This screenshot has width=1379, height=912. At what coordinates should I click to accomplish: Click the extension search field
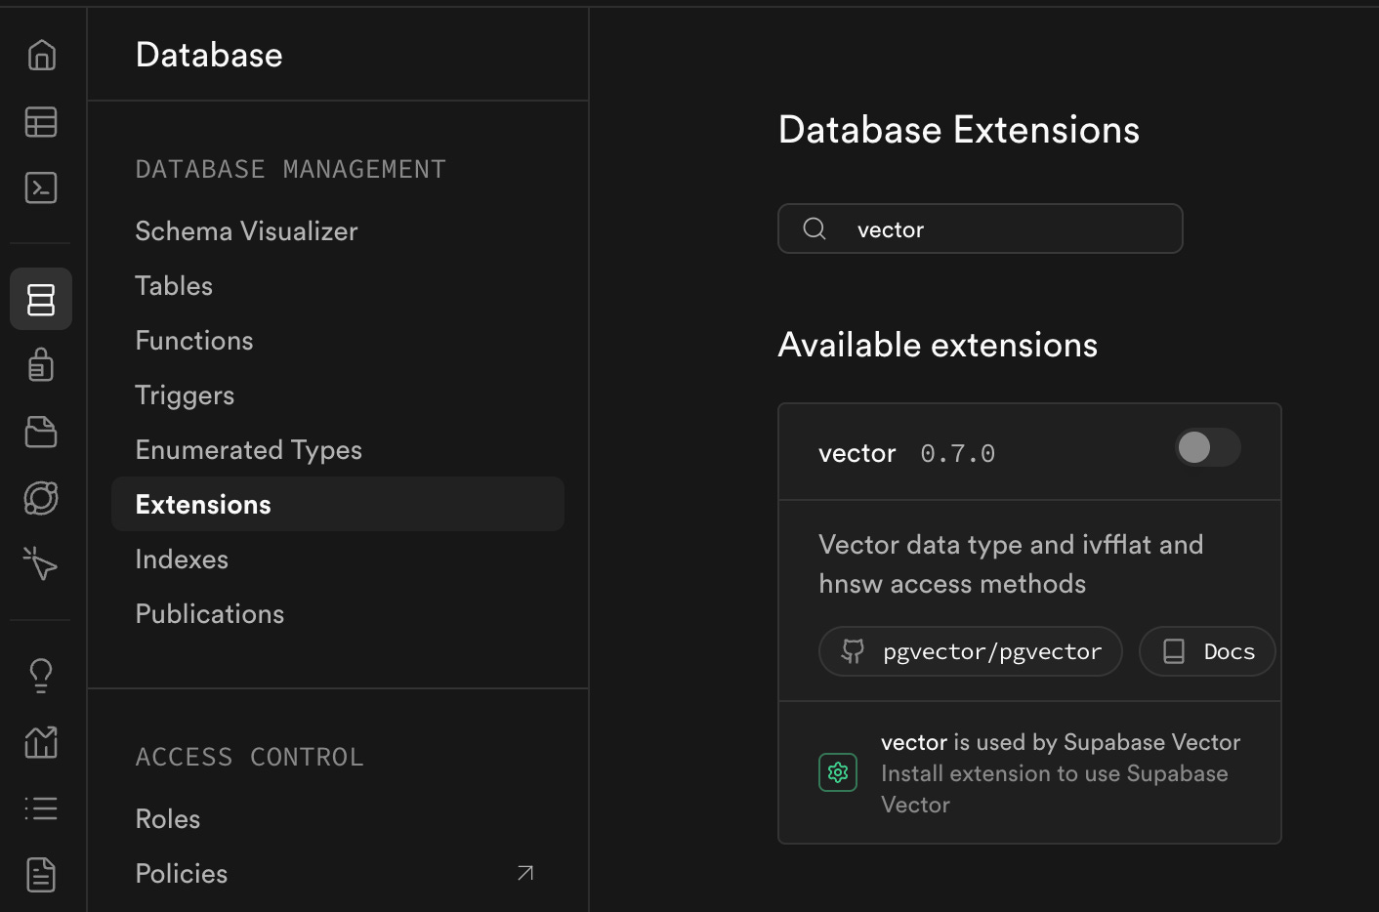coord(980,228)
